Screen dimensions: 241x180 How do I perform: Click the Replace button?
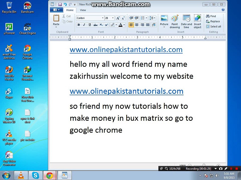[x=213, y=21]
